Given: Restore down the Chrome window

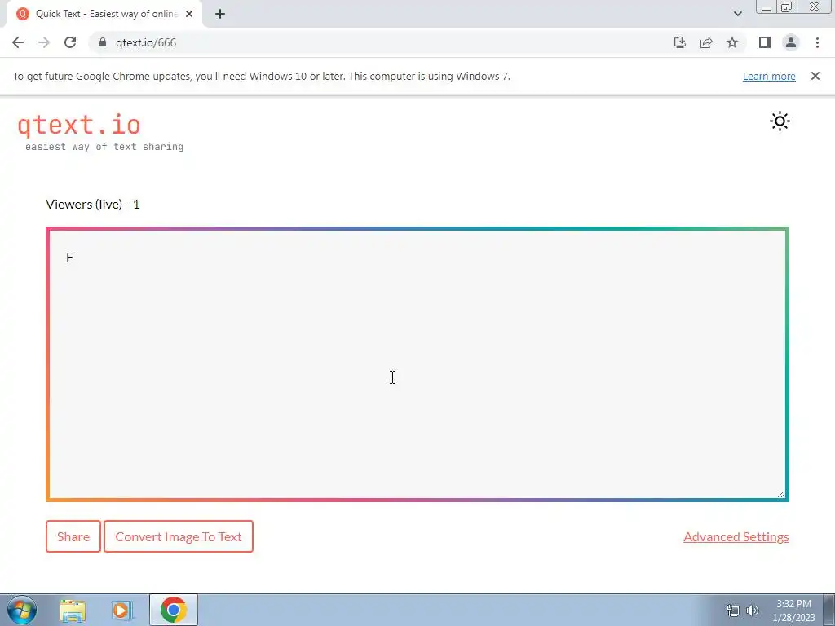Looking at the screenshot, I should click(786, 7).
